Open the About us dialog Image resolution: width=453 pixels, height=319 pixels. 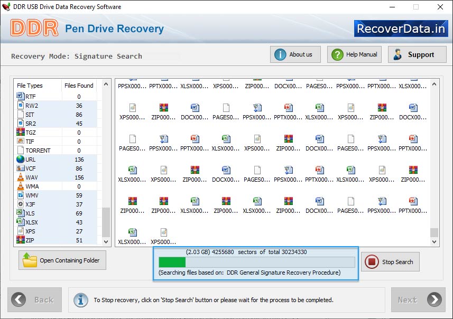tap(295, 54)
